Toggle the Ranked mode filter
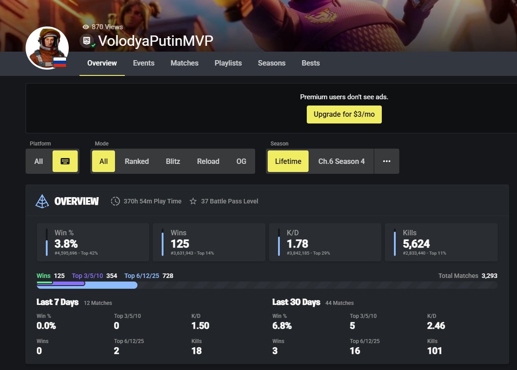Screen dimensions: 517x370 coord(137,161)
